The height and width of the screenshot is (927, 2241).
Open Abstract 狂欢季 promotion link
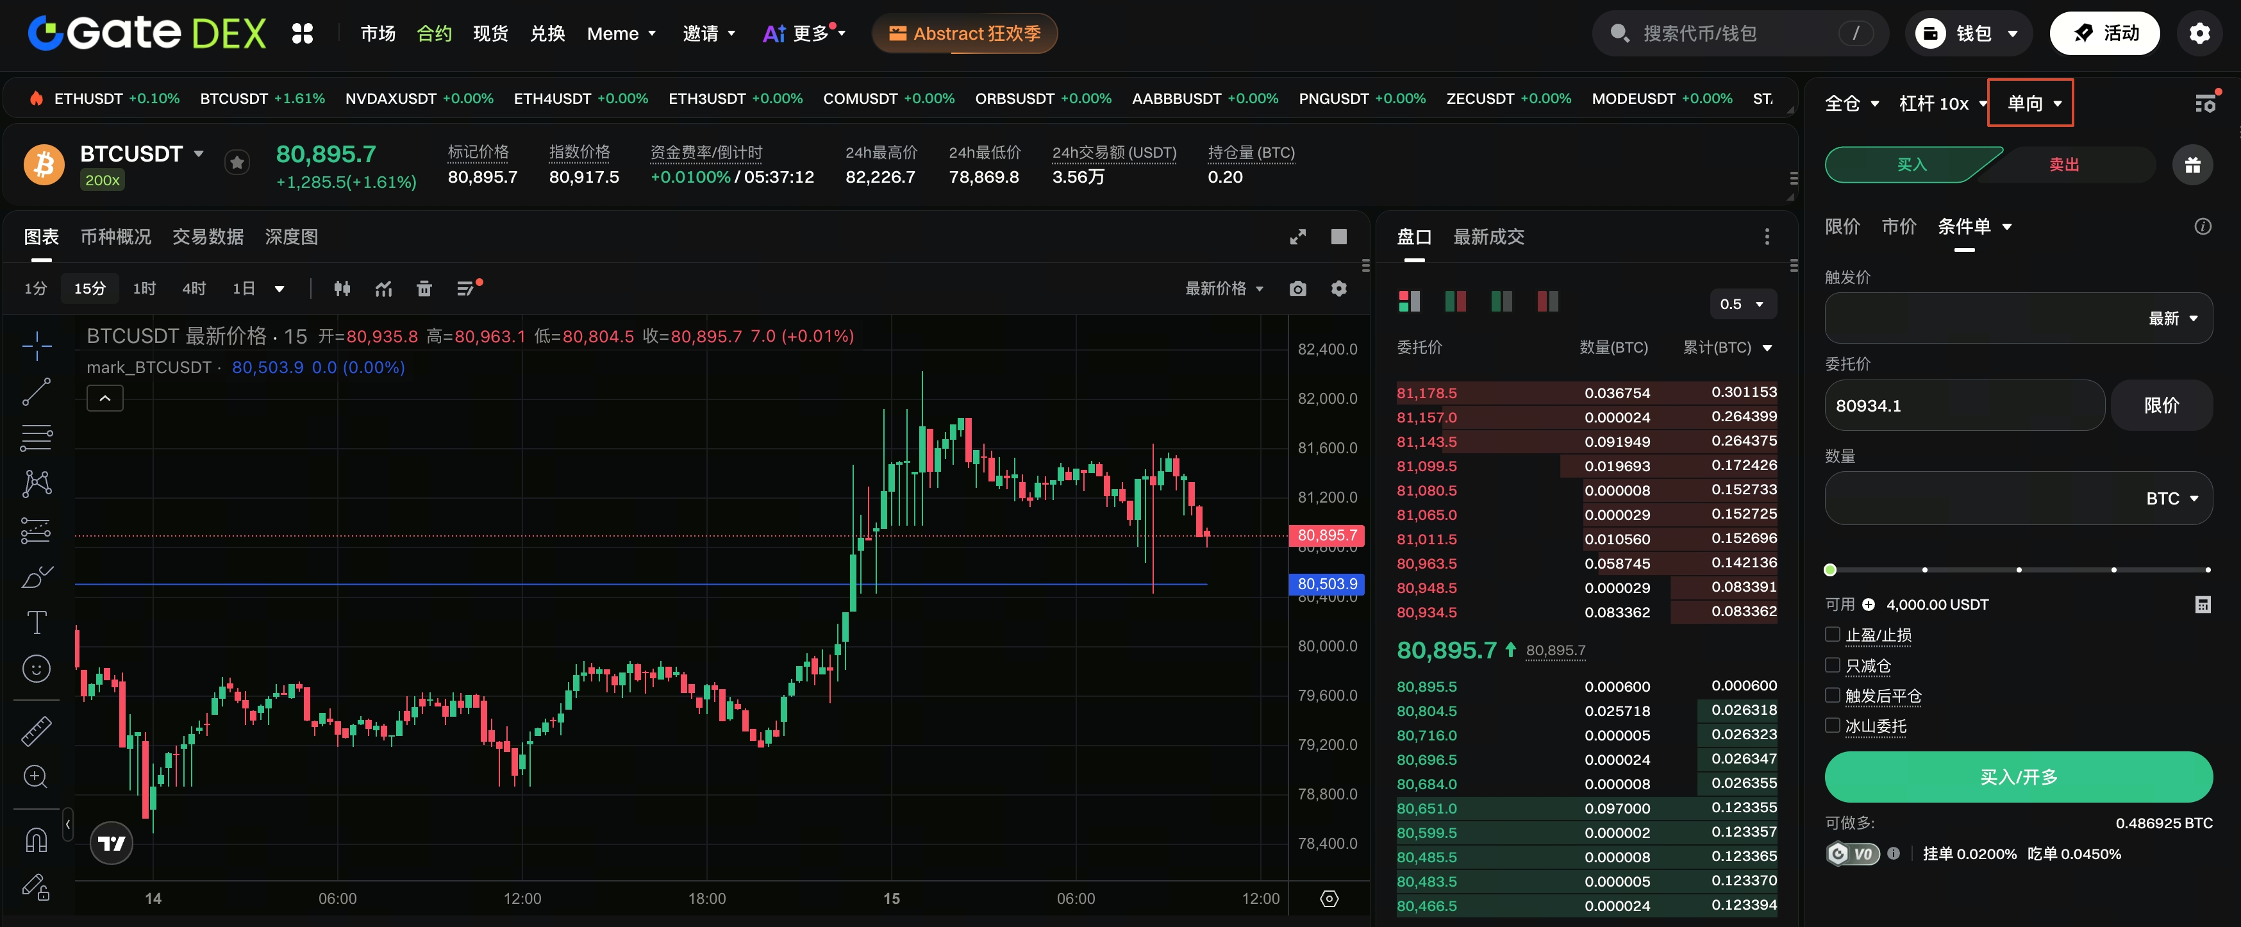click(x=964, y=33)
